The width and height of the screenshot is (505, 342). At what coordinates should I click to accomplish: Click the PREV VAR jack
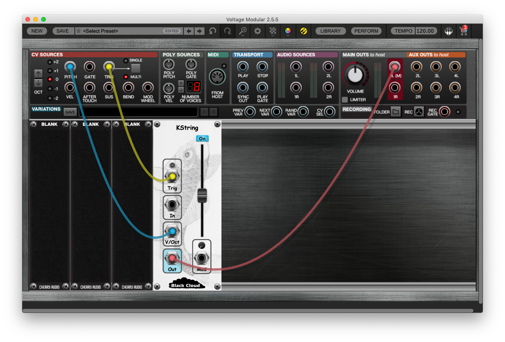click(x=250, y=112)
